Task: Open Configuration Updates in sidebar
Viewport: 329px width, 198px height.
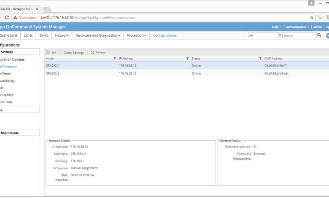Action: tap(12, 59)
